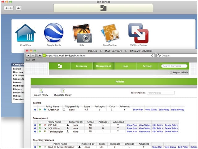Screen dimensions: 198x149
Task: Click Show Plan for Bind to Active Directory
Action: tap(157, 147)
